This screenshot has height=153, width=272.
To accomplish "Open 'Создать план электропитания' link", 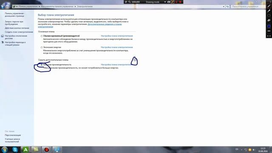I will point(19,32).
